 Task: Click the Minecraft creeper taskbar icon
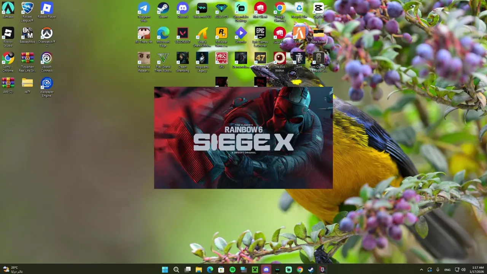point(255,269)
